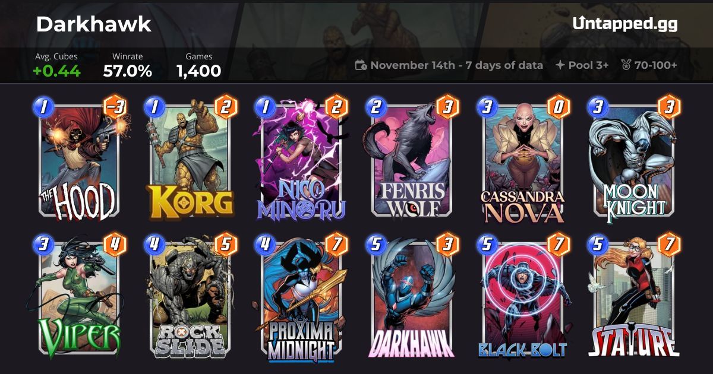
Task: Click Darkhawk's orange power hexagon
Action: point(447,244)
